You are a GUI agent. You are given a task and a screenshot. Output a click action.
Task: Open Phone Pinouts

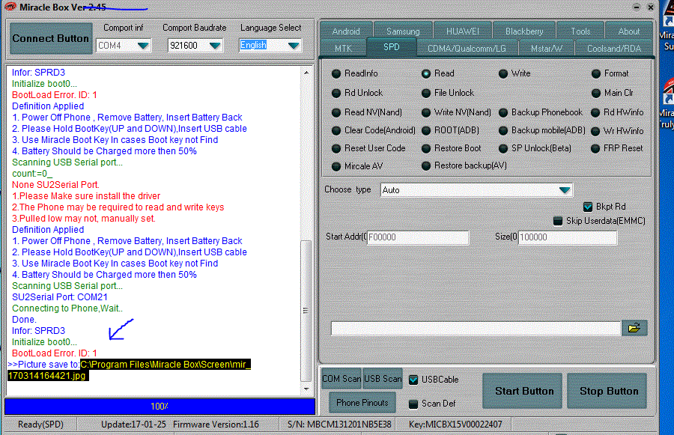(362, 403)
